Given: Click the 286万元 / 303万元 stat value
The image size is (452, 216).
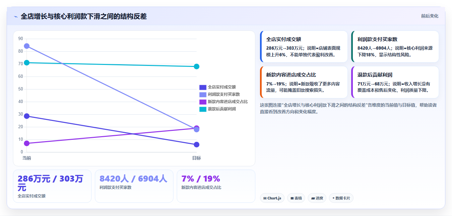Looking at the screenshot, I should (x=50, y=183).
